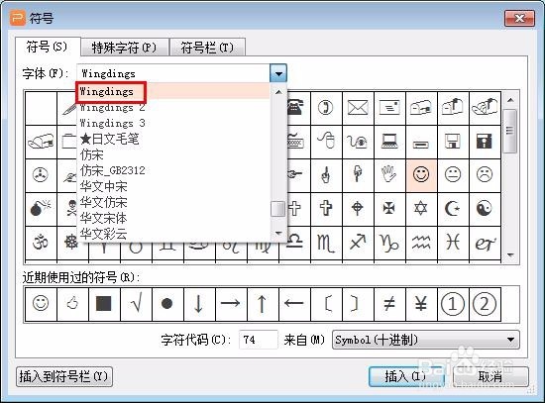Select the envelope symbol in the grid

pyautogui.click(x=358, y=108)
